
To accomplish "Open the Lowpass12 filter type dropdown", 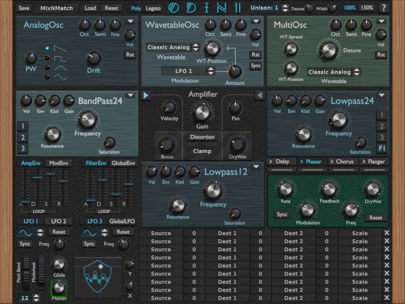I will [256, 167].
